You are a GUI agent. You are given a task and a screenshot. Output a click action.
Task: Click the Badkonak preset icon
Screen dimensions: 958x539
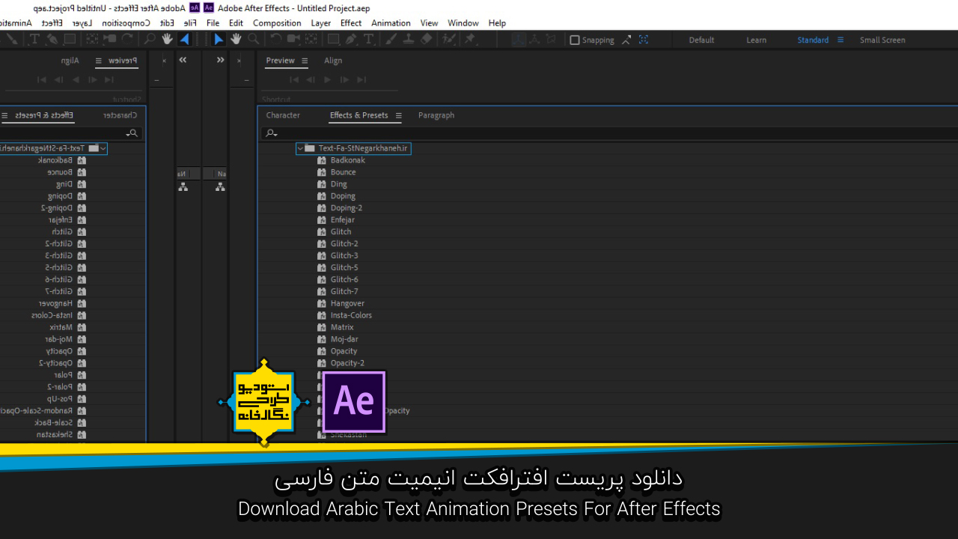pyautogui.click(x=322, y=160)
